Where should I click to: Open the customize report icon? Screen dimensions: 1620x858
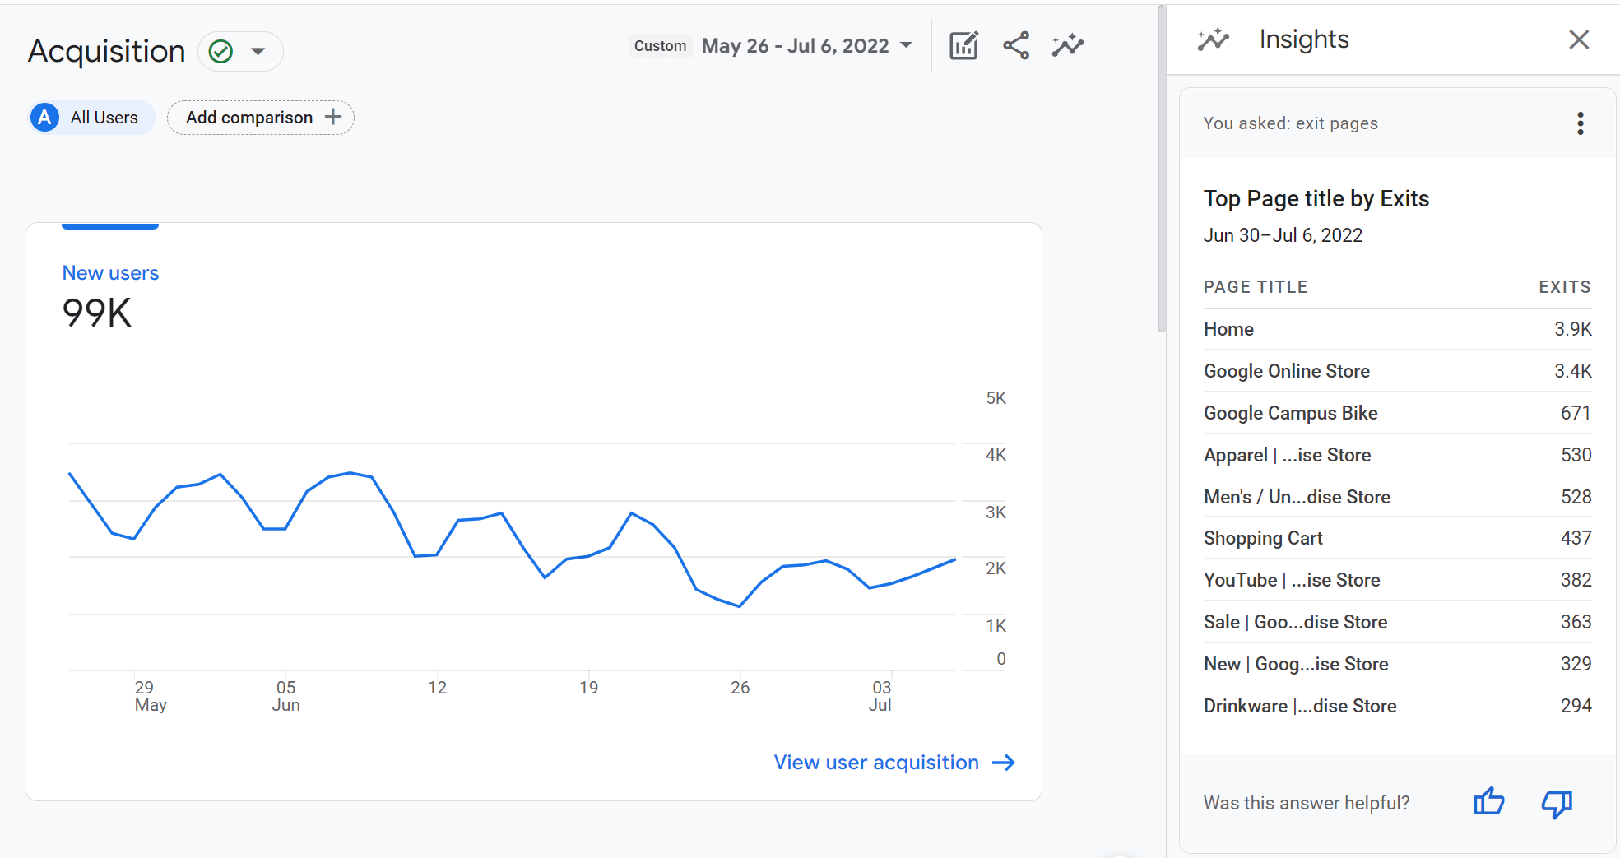coord(963,46)
